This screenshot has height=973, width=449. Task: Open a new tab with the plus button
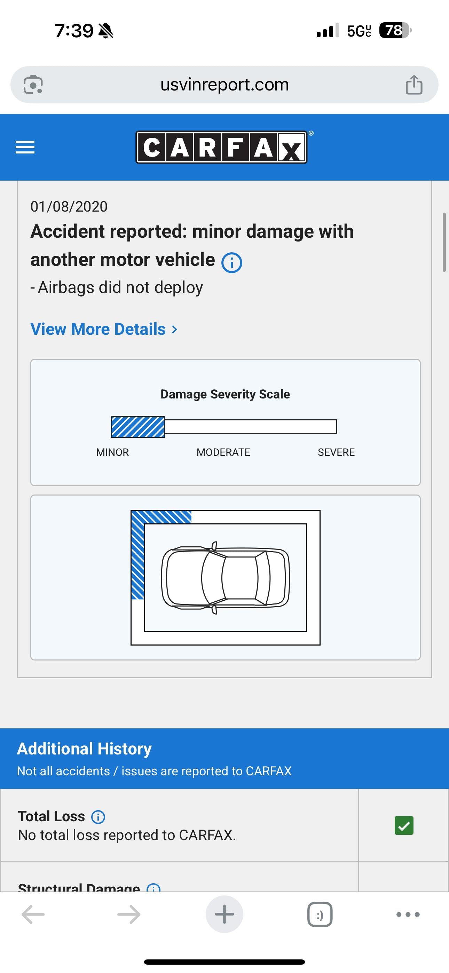tap(224, 914)
